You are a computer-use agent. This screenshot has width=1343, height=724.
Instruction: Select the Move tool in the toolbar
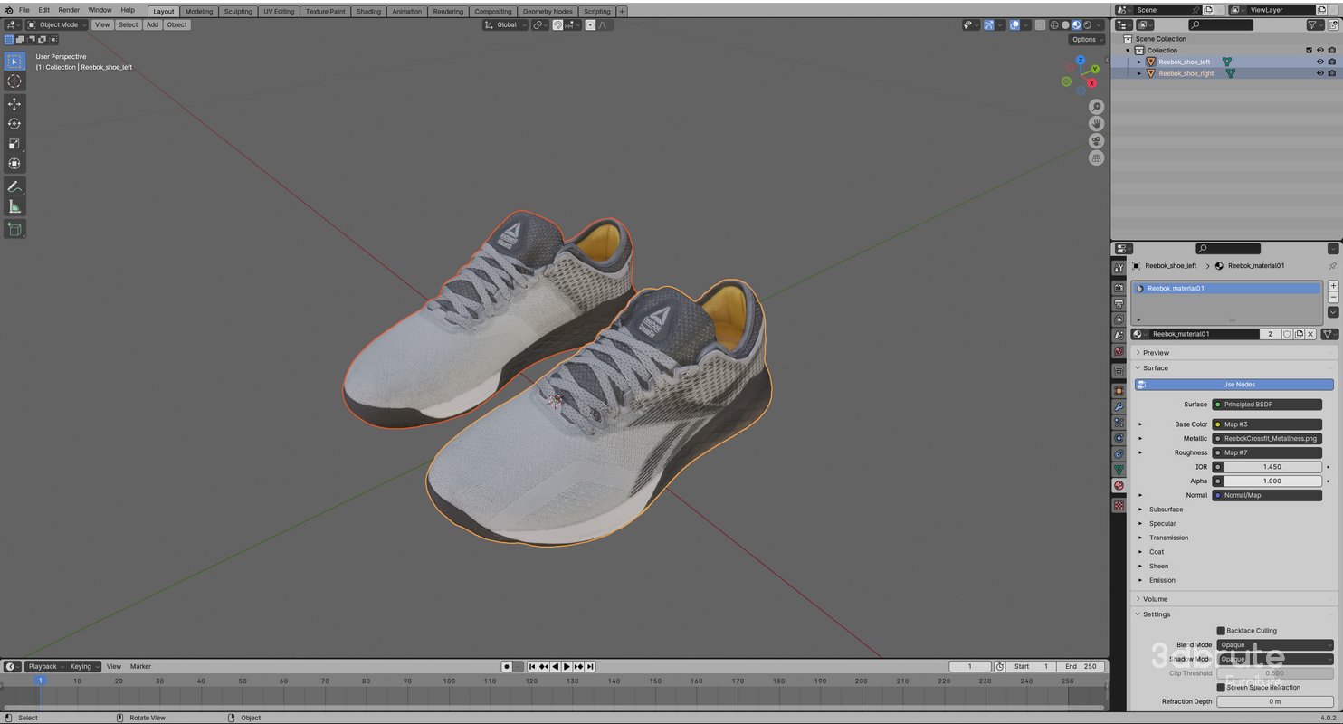point(14,103)
